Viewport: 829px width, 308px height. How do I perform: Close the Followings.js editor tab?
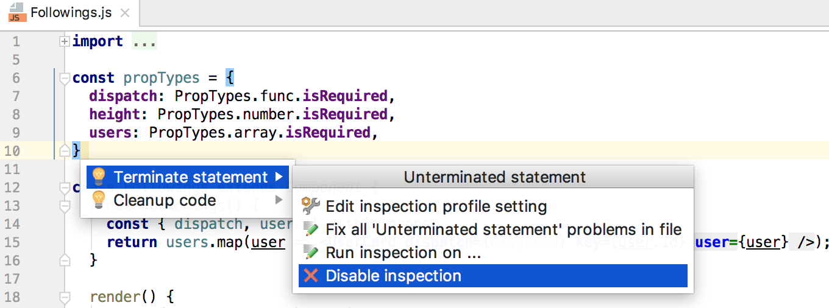[x=124, y=13]
